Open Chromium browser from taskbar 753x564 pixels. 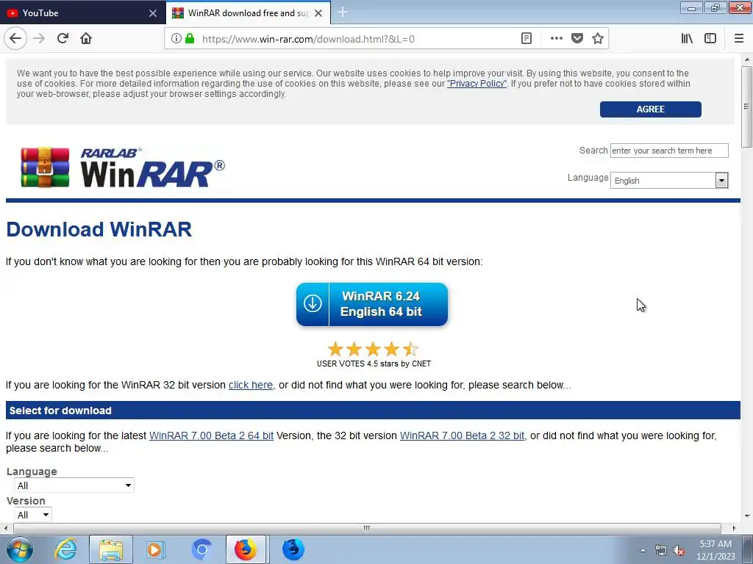tap(201, 549)
